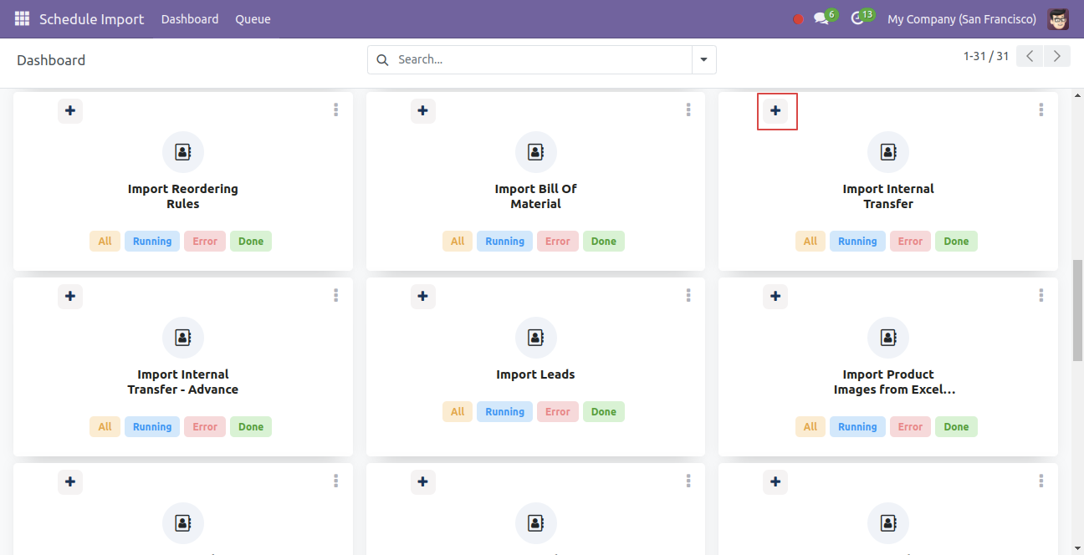
Task: Click the Import Reordering Rules title
Action: click(183, 196)
